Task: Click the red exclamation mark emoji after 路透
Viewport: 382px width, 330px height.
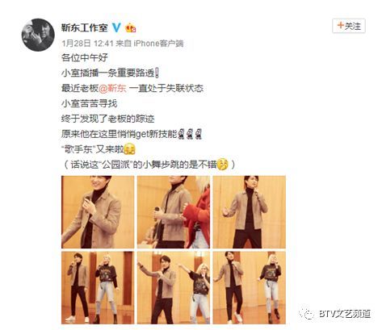Action: 157,73
